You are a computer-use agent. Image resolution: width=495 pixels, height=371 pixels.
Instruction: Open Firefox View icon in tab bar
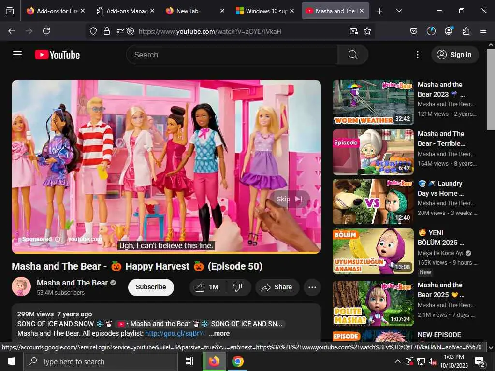point(10,11)
